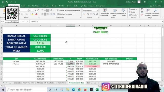Switch to Dados ribbon tab
This screenshot has width=164, height=92.
pos(54,6)
